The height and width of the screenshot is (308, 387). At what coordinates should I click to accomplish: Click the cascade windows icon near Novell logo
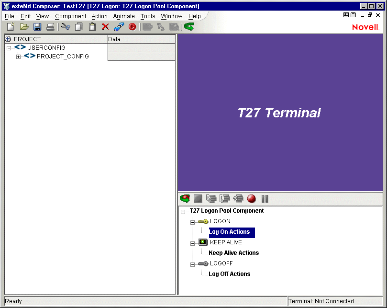pyautogui.click(x=354, y=15)
